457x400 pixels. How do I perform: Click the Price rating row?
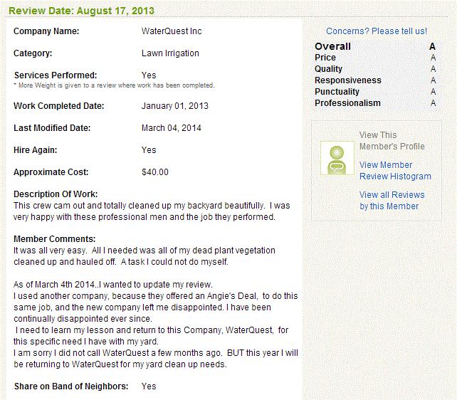[x=375, y=58]
